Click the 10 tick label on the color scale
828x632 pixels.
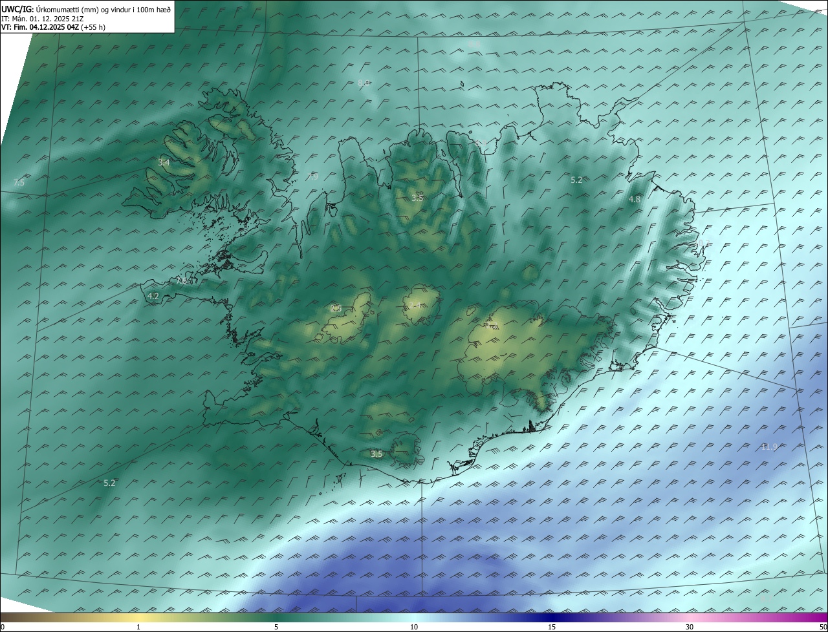[x=414, y=627]
